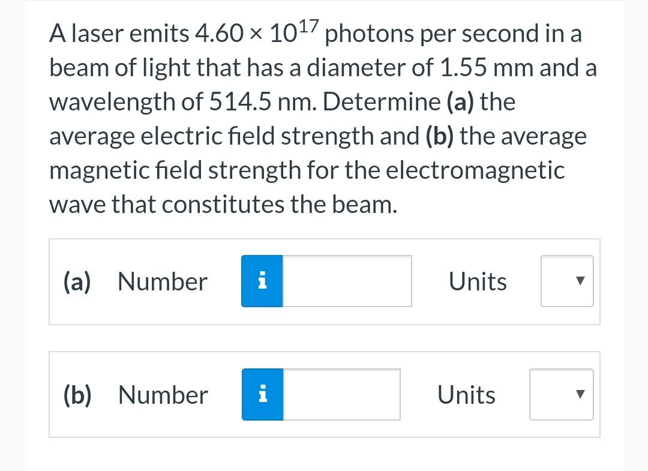The height and width of the screenshot is (471, 648).
Task: Open the info helper on the second answer row
Action: (x=262, y=394)
